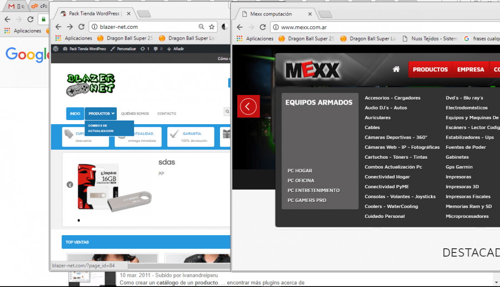Open Accesorios - Cargadores category

[x=393, y=98]
